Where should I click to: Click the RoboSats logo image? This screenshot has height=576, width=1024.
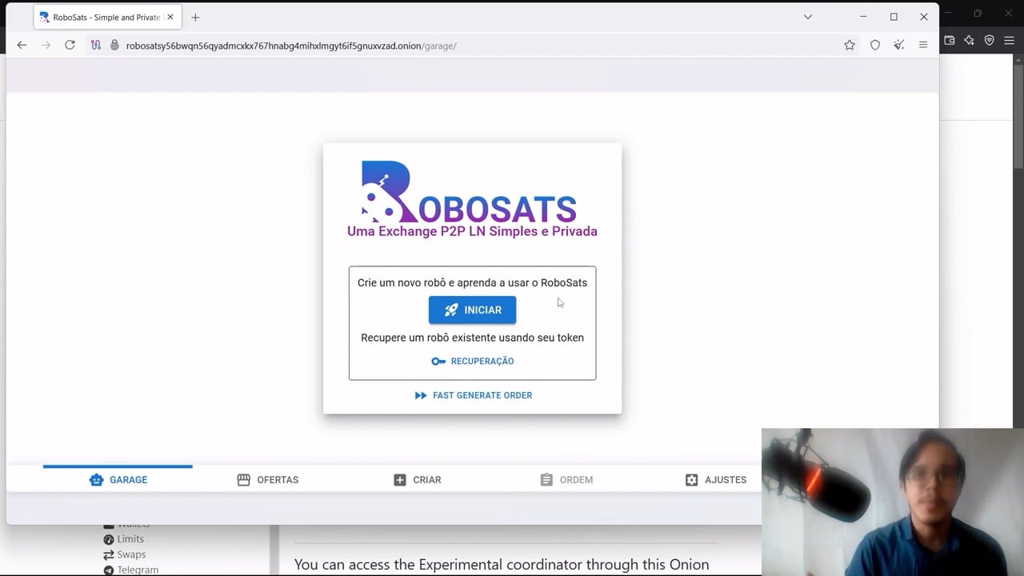[469, 192]
